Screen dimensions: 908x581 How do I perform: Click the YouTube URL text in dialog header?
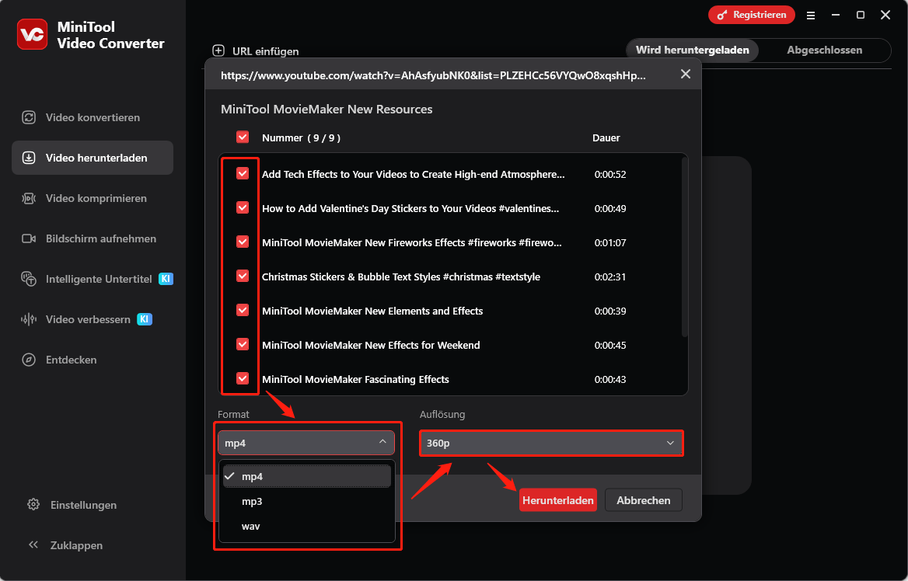pyautogui.click(x=433, y=75)
